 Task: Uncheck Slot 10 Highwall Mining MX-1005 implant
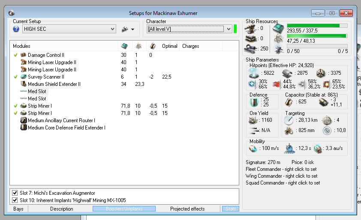[15, 200]
